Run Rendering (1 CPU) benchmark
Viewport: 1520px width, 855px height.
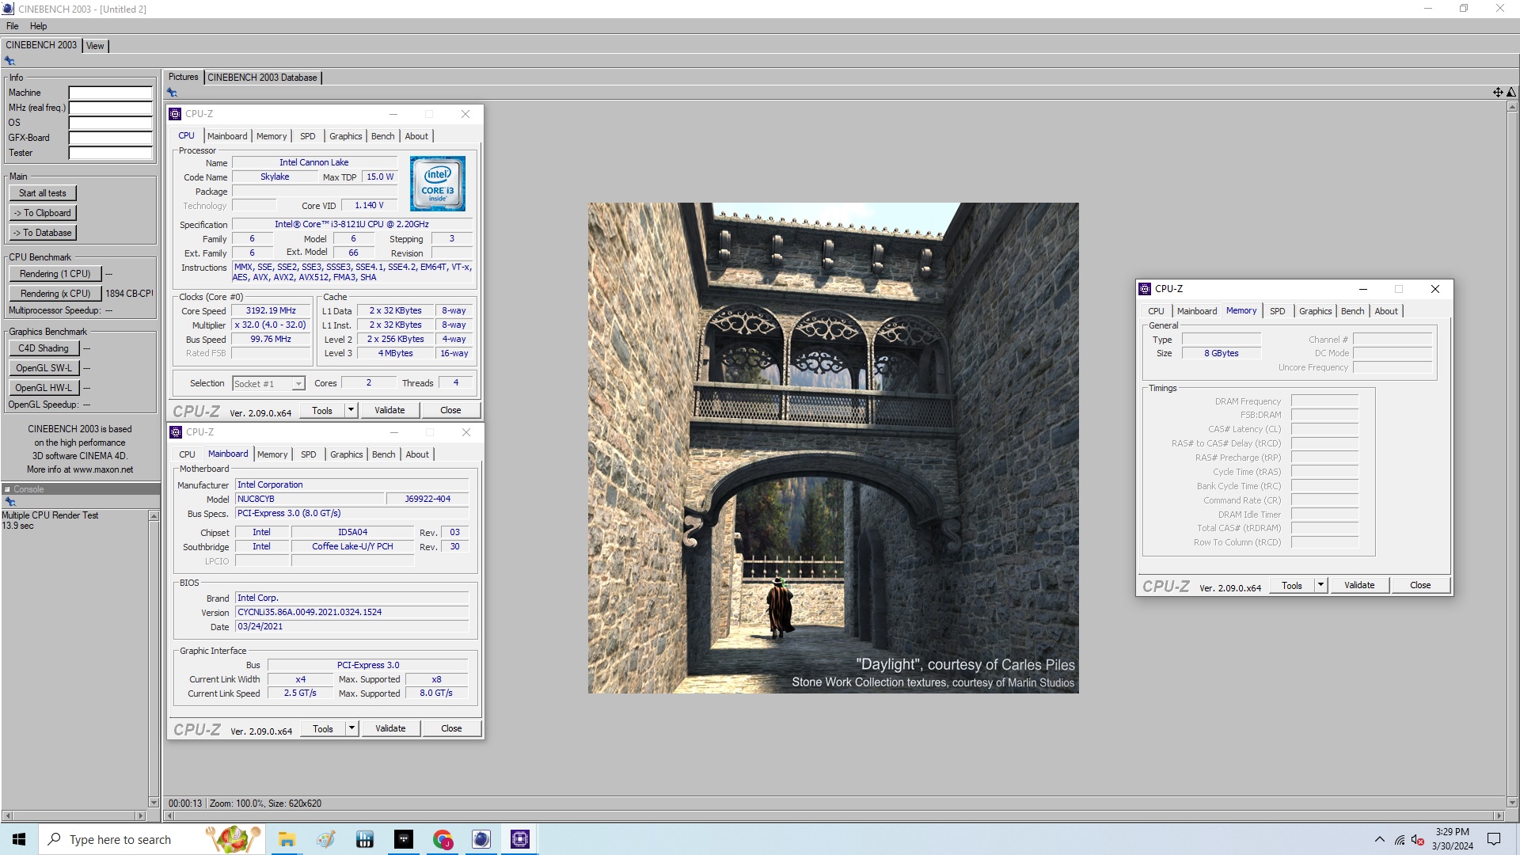[55, 274]
